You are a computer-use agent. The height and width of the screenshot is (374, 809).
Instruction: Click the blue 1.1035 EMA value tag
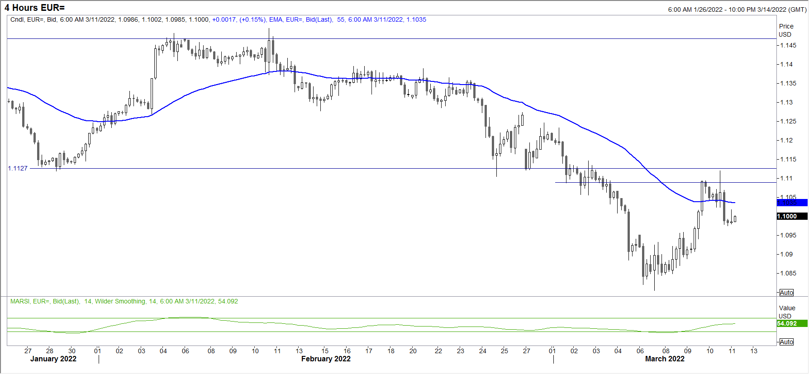click(x=792, y=203)
